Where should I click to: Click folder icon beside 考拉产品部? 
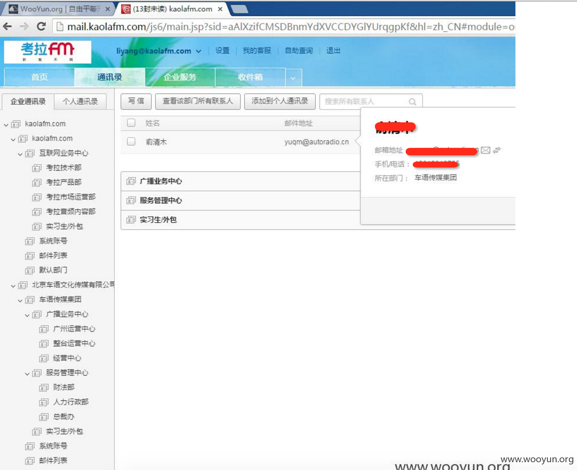click(37, 183)
